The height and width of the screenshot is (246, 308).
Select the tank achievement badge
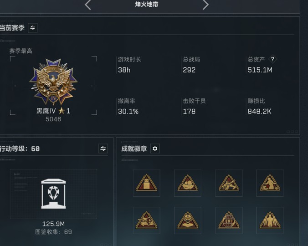coord(229,183)
